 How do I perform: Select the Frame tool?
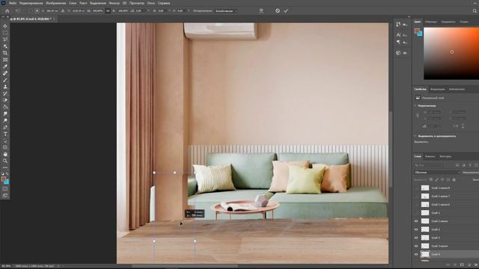pyautogui.click(x=5, y=60)
